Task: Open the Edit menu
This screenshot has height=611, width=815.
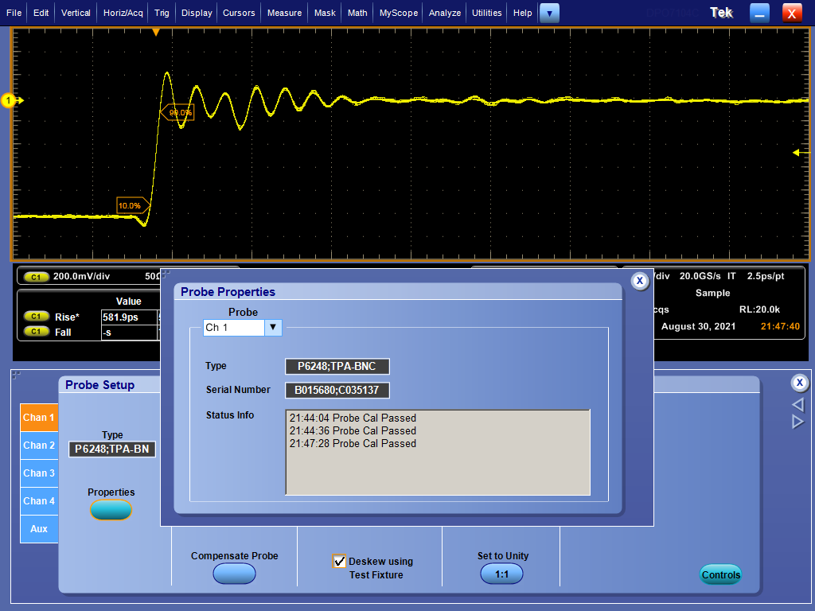Action: tap(41, 13)
